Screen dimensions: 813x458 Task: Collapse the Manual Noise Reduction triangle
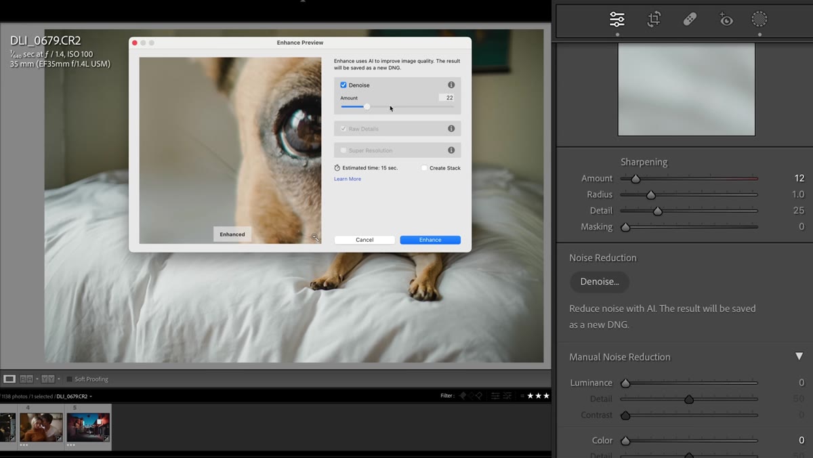click(799, 356)
